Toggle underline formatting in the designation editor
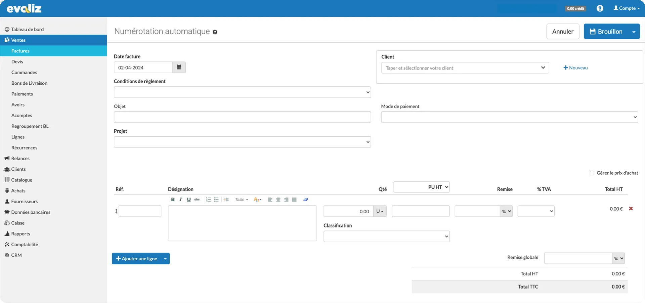This screenshot has height=303, width=645. pos(189,200)
